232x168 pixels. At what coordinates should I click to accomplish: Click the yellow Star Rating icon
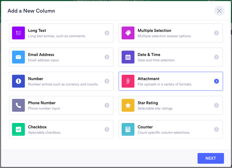pos(128,105)
